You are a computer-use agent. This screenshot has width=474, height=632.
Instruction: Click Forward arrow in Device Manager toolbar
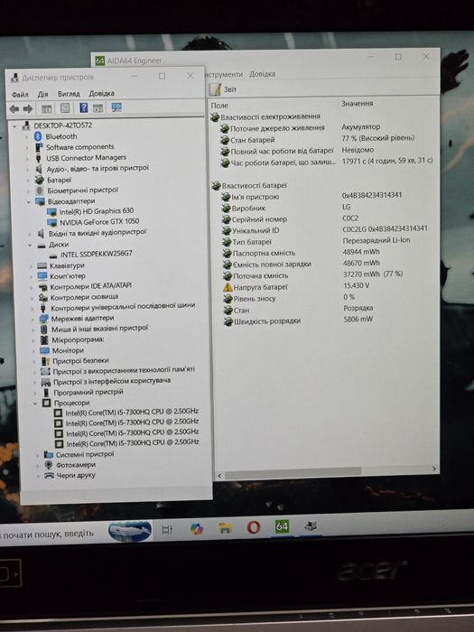(28, 109)
